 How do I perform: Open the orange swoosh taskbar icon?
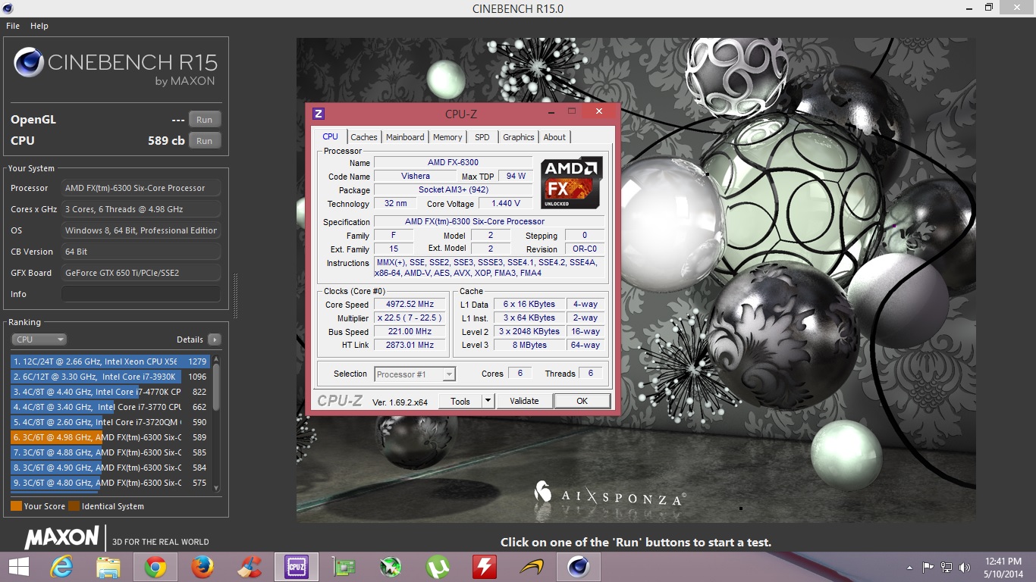532,567
